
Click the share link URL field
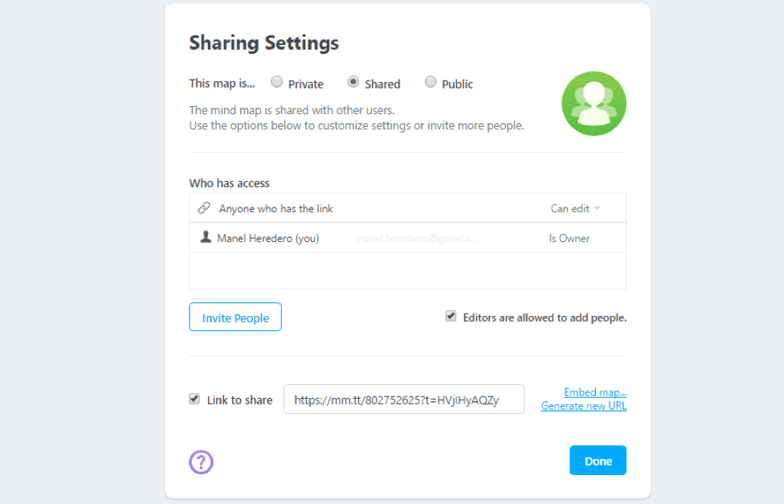point(403,400)
